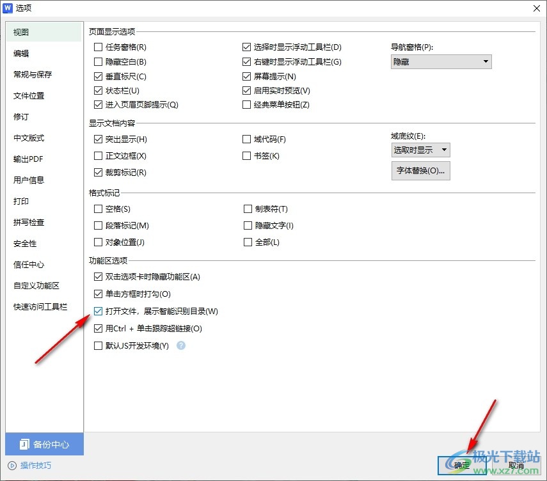This screenshot has height=481, width=547.
Task: Tick the 段落标记(M) checkbox
Action: tap(99, 226)
